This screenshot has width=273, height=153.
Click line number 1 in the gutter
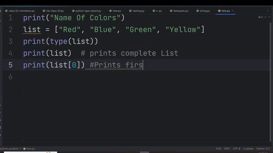10,18
